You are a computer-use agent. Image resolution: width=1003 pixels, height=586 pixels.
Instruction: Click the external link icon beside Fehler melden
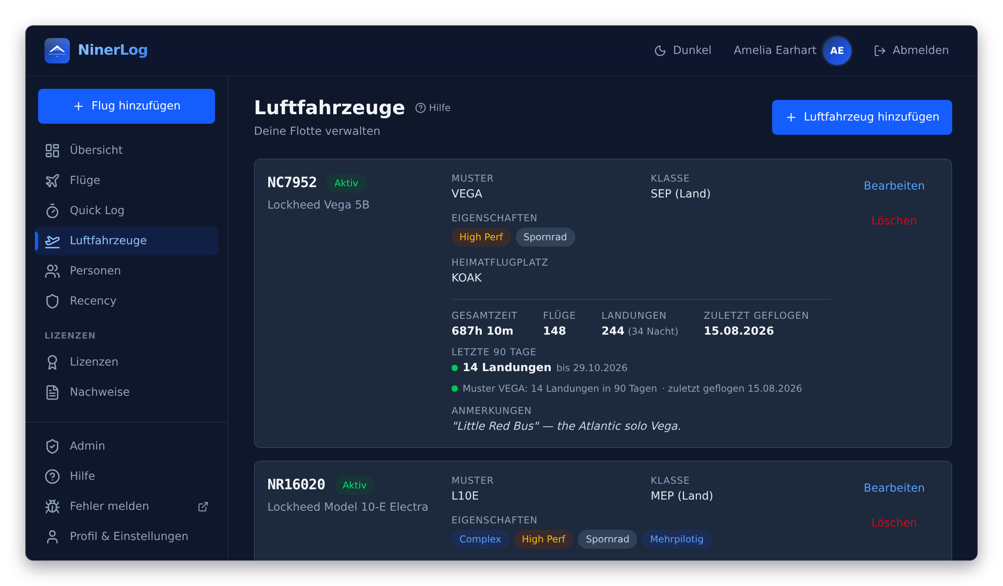point(203,507)
